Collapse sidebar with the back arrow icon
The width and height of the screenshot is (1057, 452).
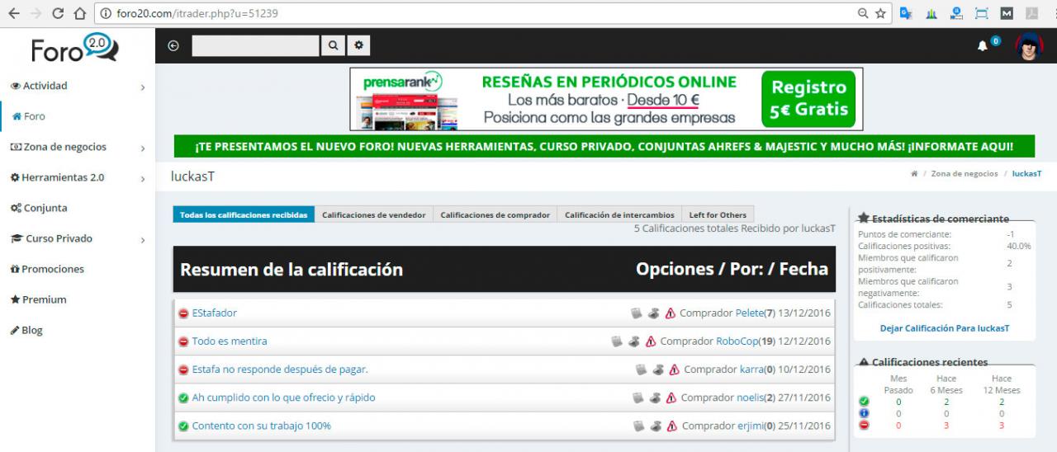[173, 46]
